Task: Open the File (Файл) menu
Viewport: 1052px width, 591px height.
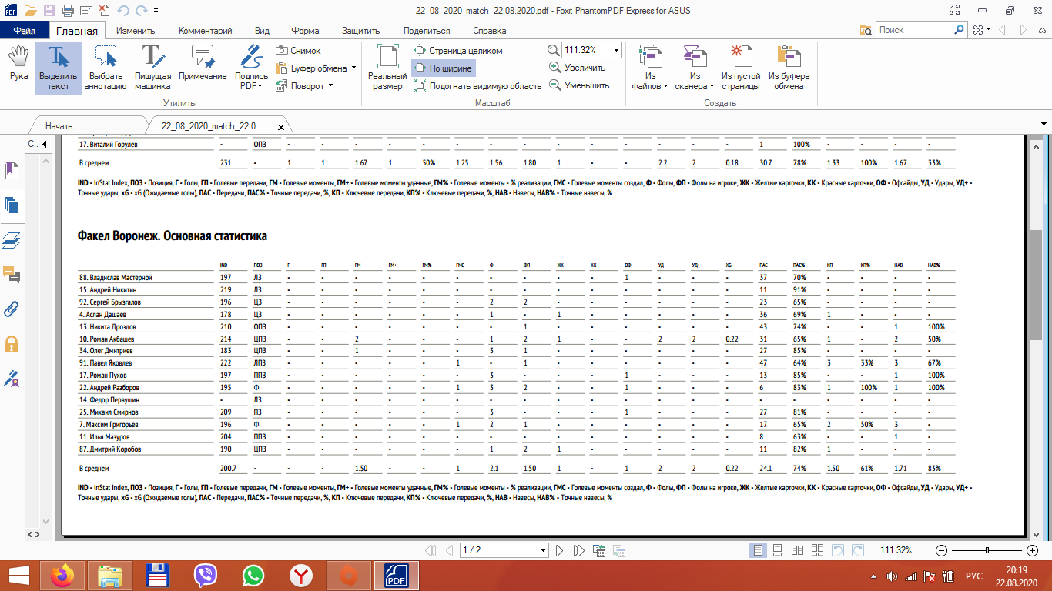Action: point(24,31)
